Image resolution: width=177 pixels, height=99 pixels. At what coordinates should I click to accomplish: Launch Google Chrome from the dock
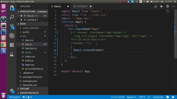click(x=4, y=45)
